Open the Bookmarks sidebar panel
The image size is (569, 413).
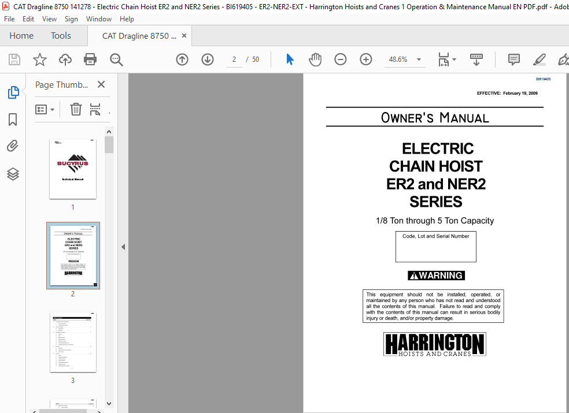[x=13, y=120]
